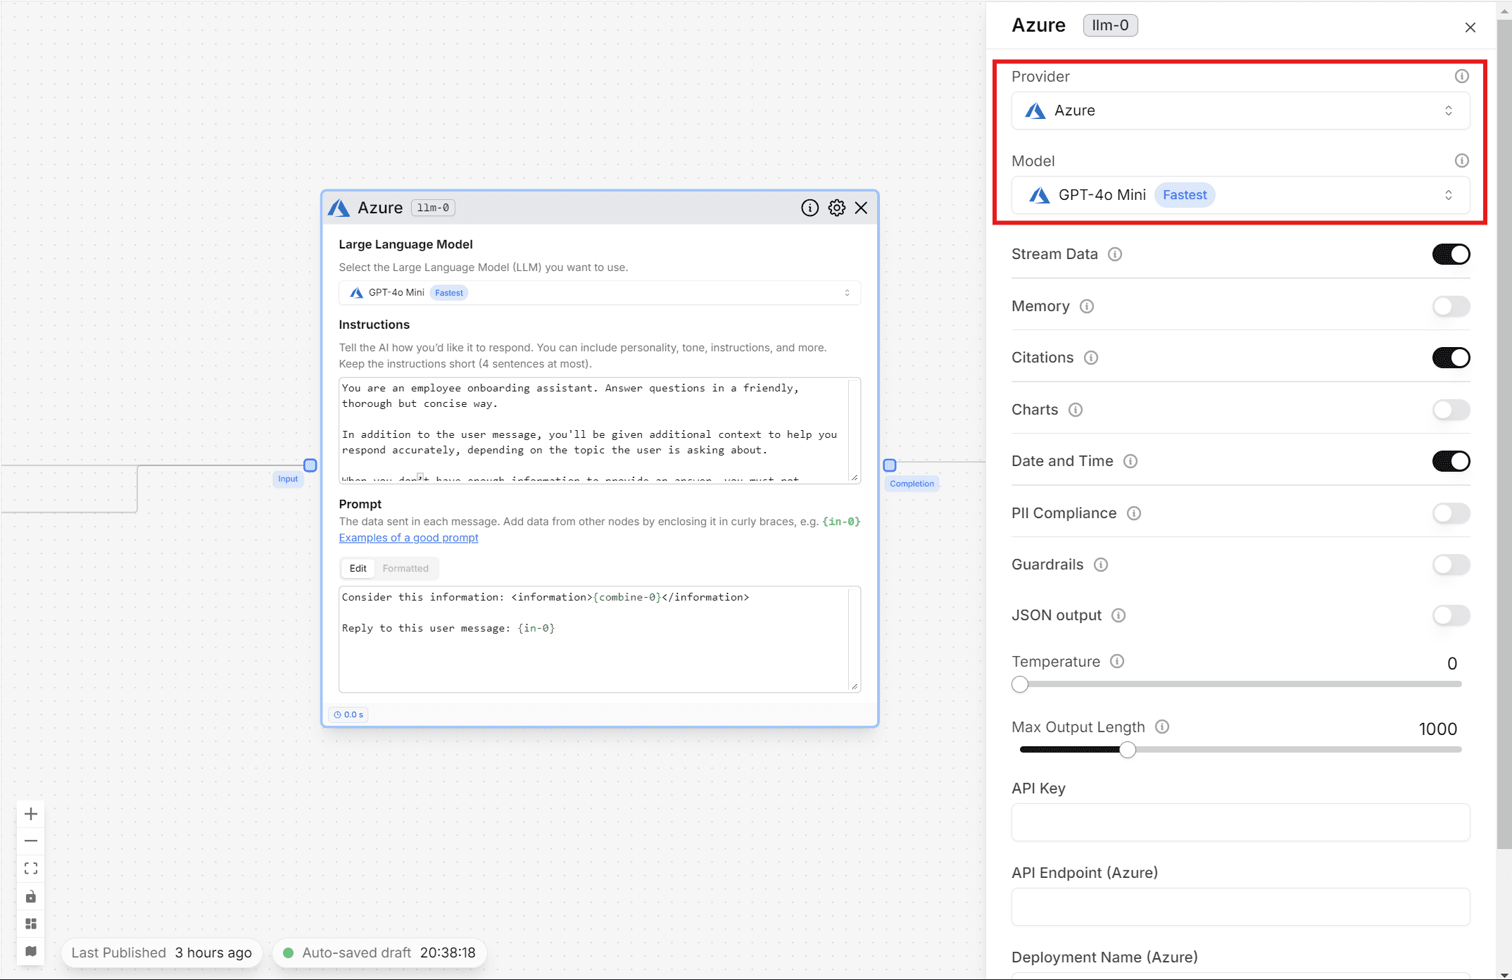Click the grid layout icon
This screenshot has height=980, width=1512.
31,924
